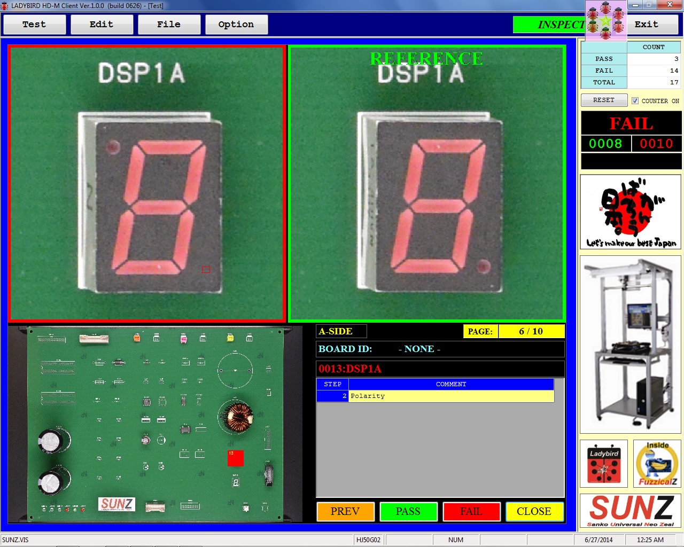Screen dimensions: 684x547
Task: Click the red FAIL result label
Action: [631, 123]
